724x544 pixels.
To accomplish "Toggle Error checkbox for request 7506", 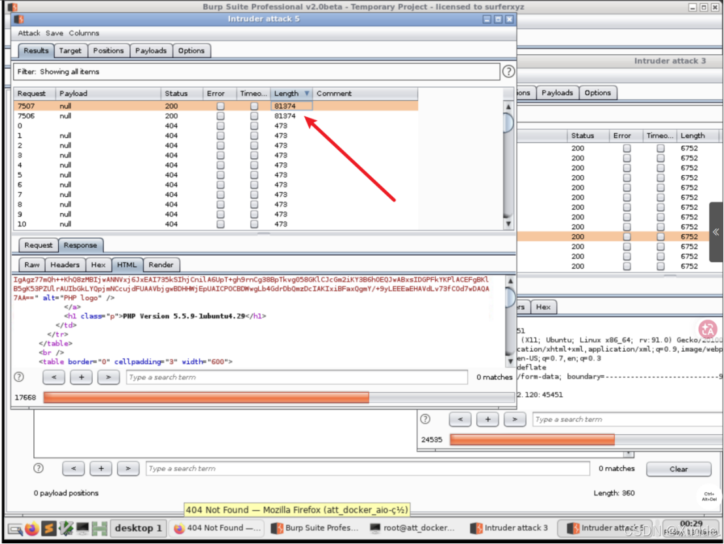I will [x=220, y=116].
